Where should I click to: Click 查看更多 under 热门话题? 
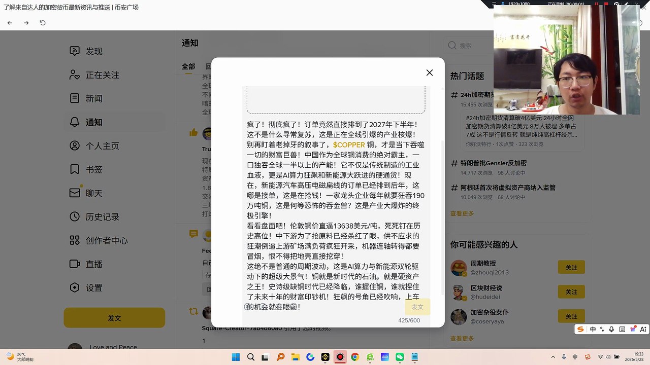click(x=462, y=214)
